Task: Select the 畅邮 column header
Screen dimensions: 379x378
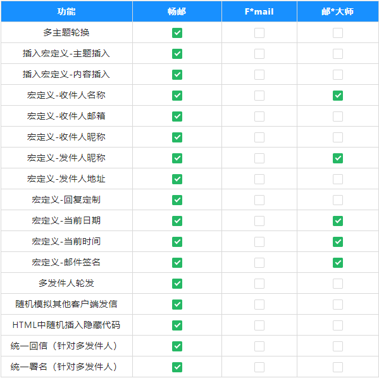Action: point(177,11)
